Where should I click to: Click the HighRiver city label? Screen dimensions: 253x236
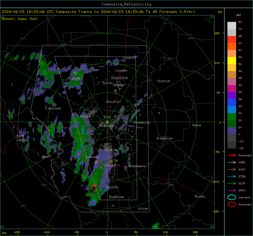117,197
